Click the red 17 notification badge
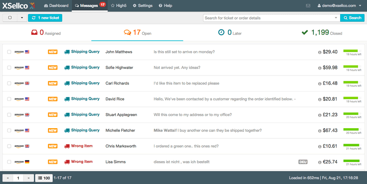This screenshot has width=367, height=184. pos(102,4)
